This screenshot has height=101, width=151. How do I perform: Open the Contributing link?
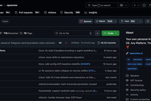pyautogui.click(x=137, y=85)
